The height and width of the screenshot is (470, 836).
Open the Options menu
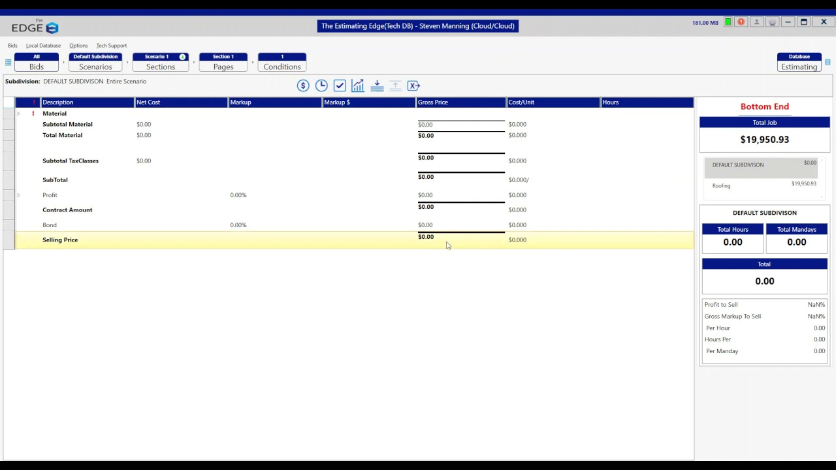[78, 46]
